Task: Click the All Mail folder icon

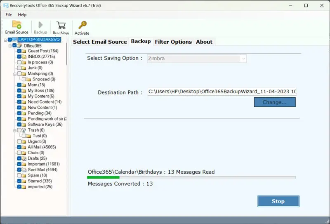Action: click(x=24, y=147)
